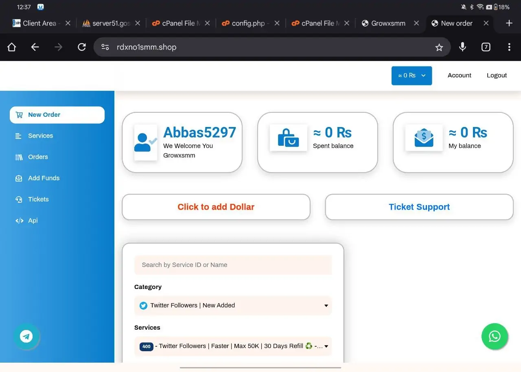
Task: Open the browser three-dot menu
Action: pyautogui.click(x=509, y=47)
